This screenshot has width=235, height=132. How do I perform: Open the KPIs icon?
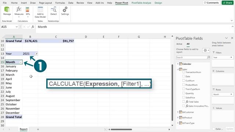28,10
